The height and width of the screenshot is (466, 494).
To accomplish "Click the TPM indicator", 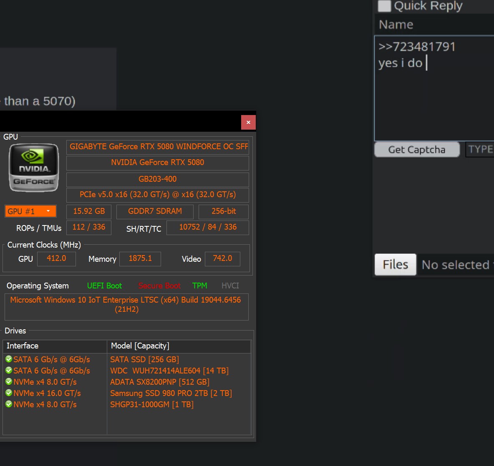I will tap(200, 286).
